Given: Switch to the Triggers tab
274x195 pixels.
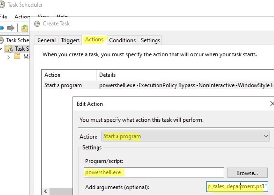Looking at the screenshot, I should tap(70, 40).
